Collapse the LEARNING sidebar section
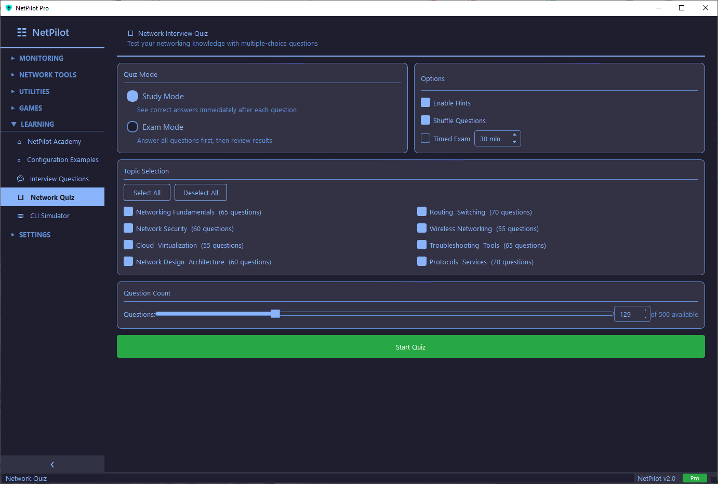Image resolution: width=718 pixels, height=484 pixels. tap(37, 124)
